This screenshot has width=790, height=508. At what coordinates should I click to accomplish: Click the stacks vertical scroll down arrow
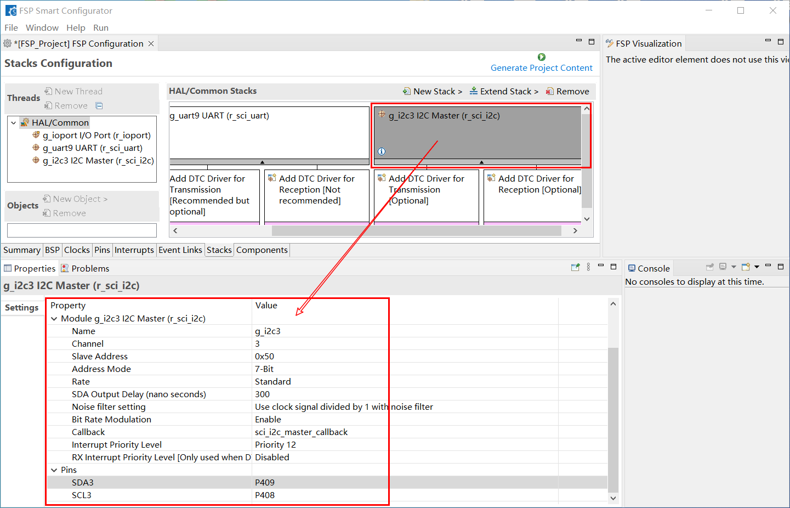click(x=587, y=218)
